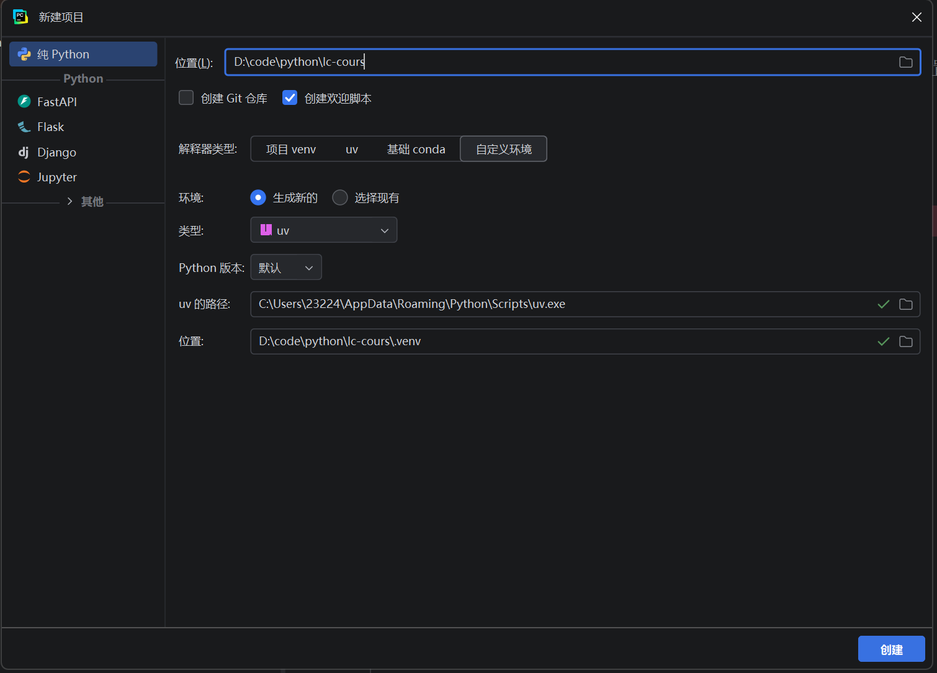Browse folder for uv executable path
The width and height of the screenshot is (937, 673).
pos(906,304)
